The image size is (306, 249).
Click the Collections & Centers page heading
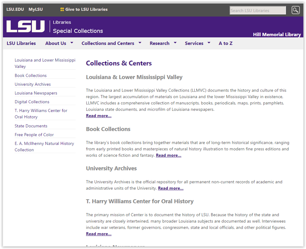(x=119, y=63)
